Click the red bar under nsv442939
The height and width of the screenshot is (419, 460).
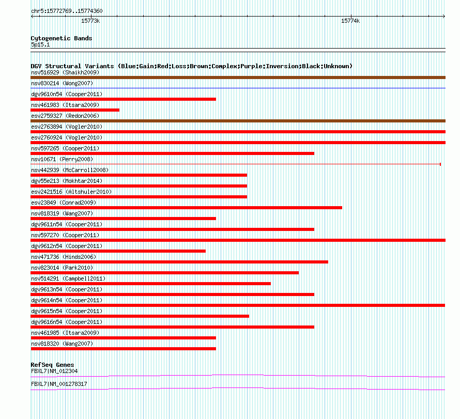click(139, 175)
